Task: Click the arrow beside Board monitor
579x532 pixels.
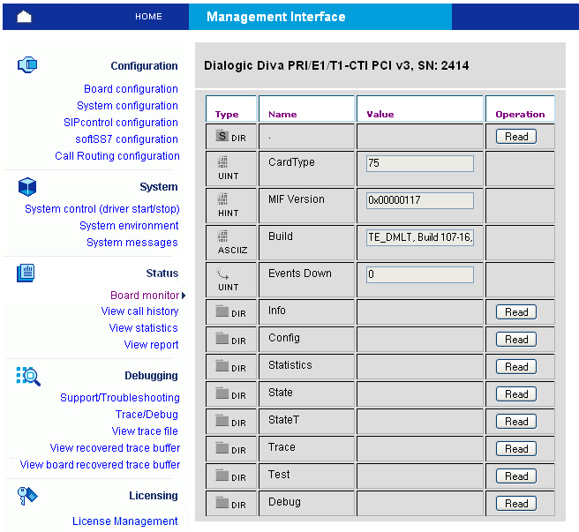Action: [x=184, y=296]
